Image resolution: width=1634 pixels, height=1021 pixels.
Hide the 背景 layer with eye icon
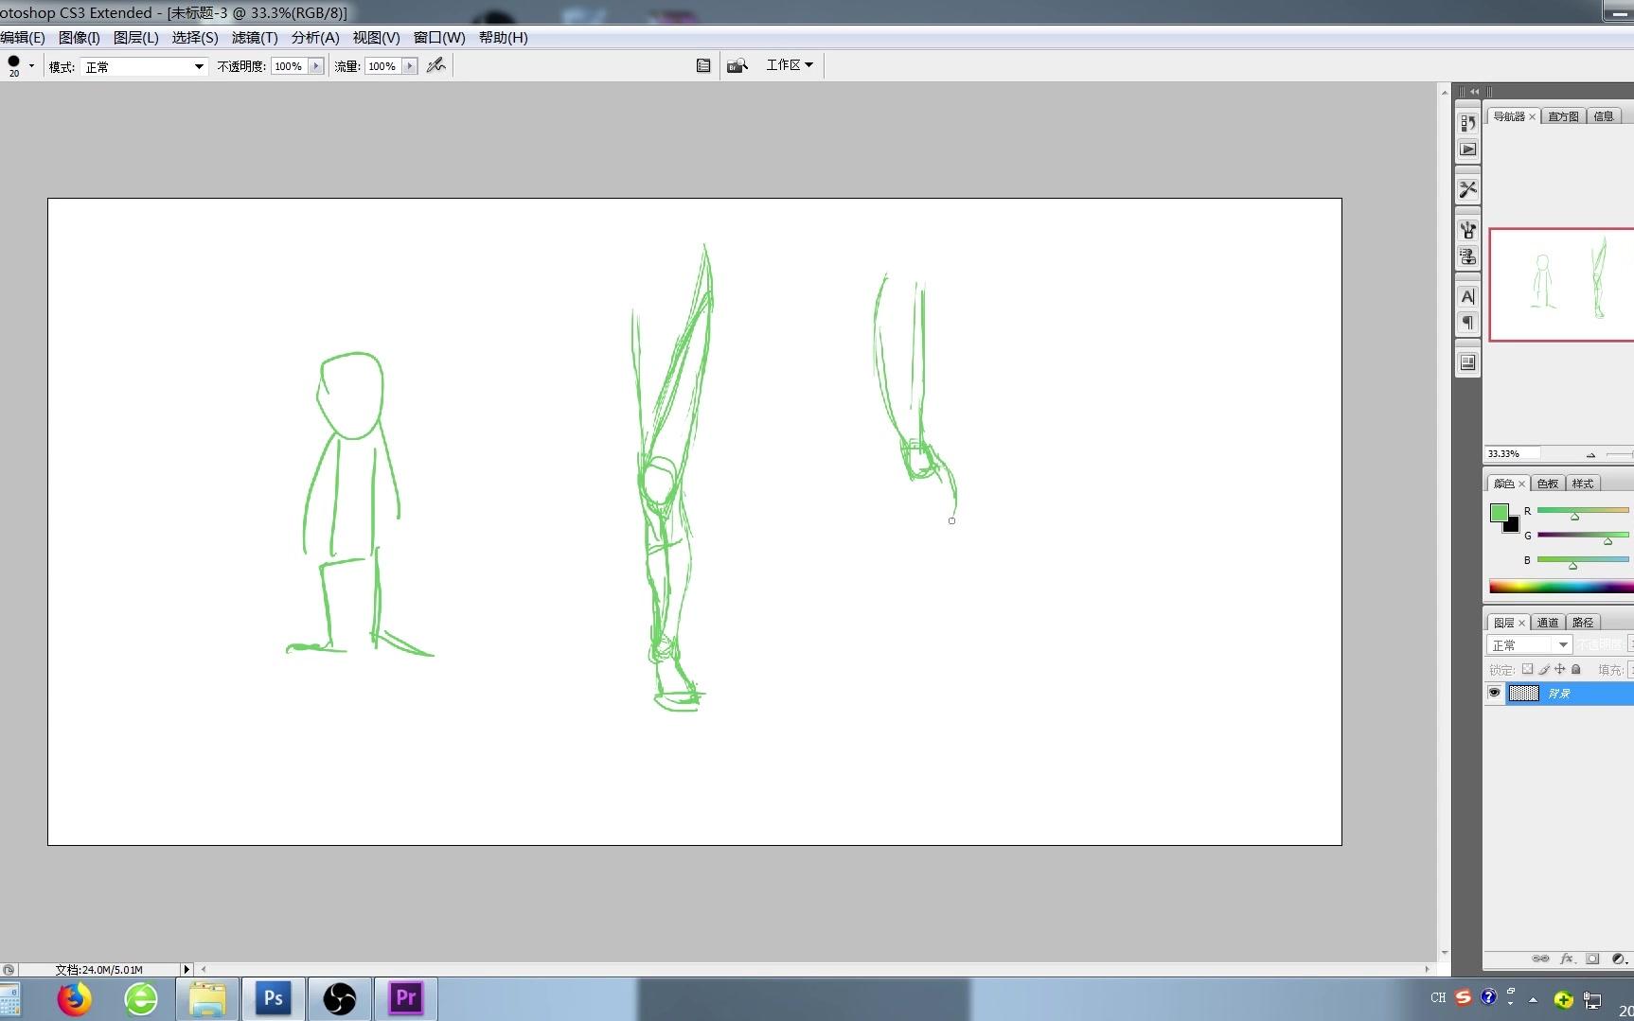1494,694
